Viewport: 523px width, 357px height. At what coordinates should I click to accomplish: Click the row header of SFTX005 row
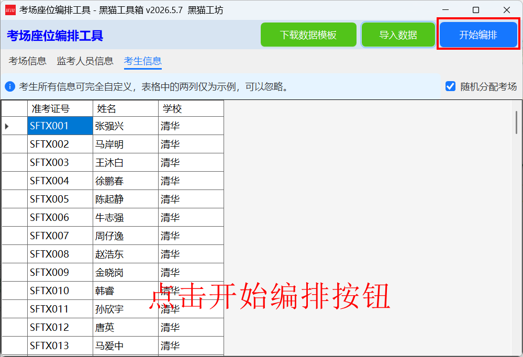(15, 199)
